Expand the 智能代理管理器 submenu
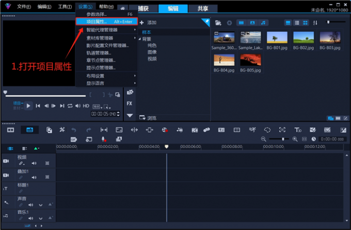This screenshot has height=230, width=351. coord(102,30)
